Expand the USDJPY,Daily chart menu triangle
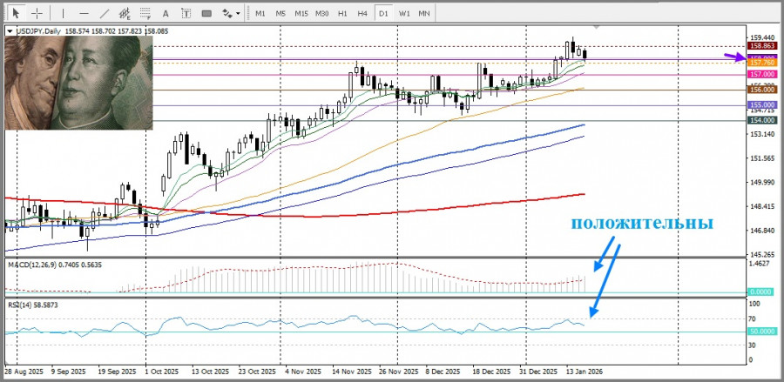This screenshot has height=382, width=784. (10, 31)
